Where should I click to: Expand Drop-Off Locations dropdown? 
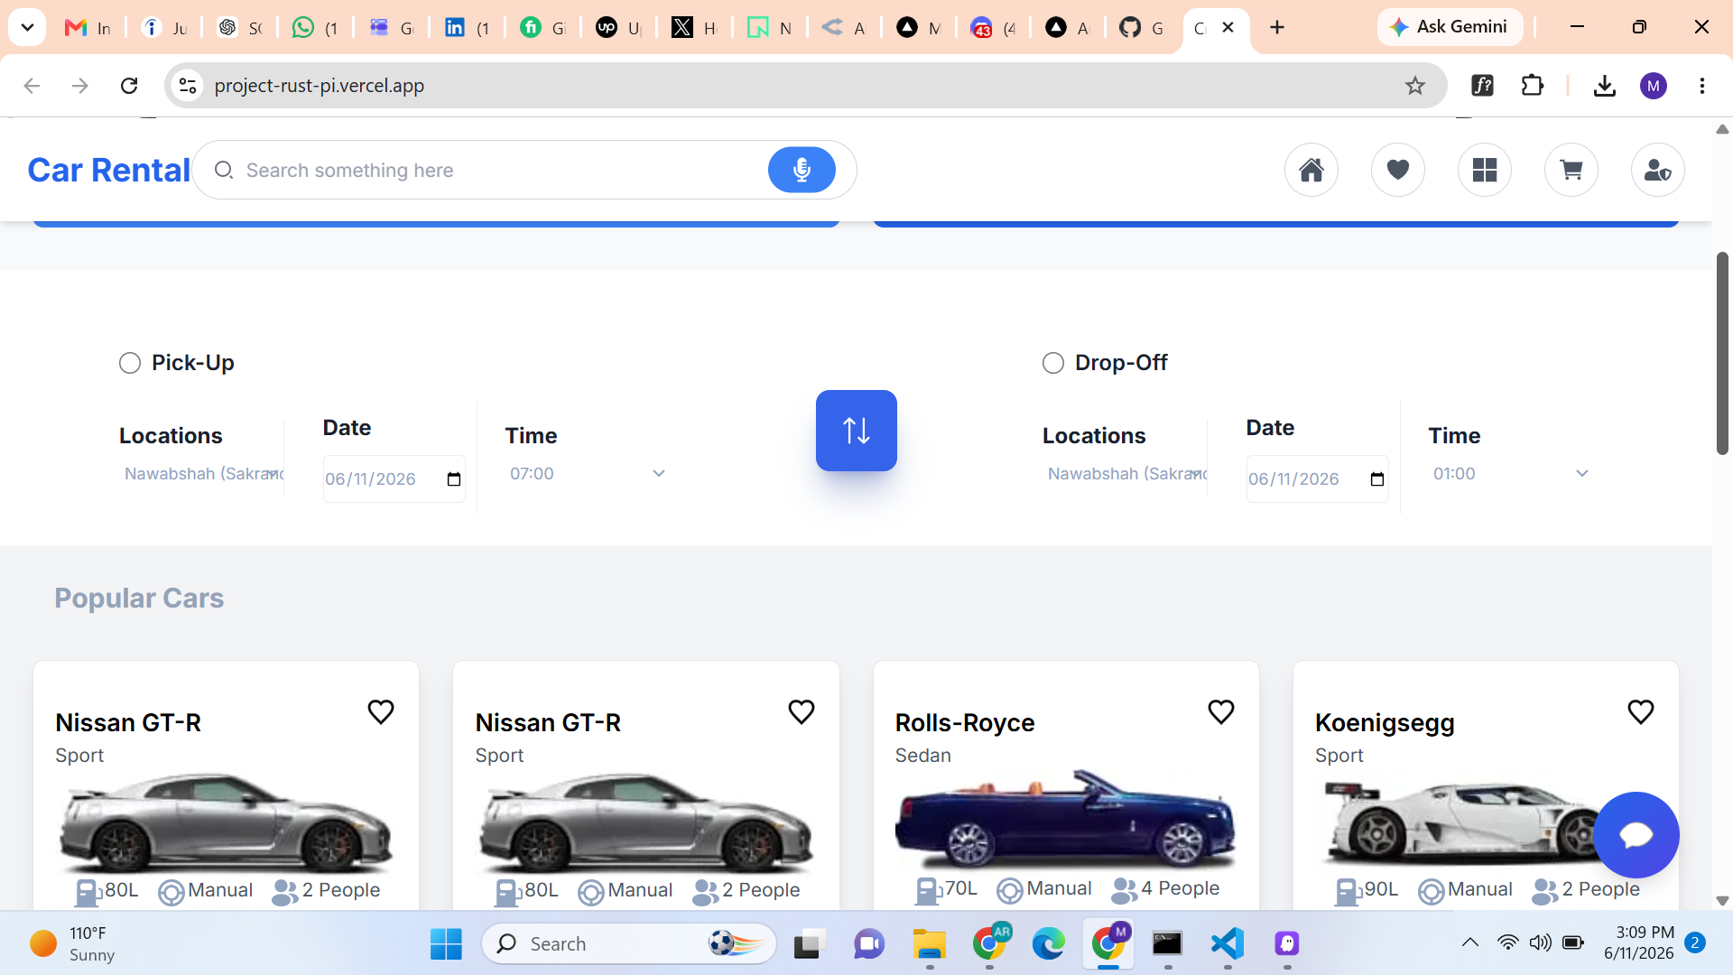click(1126, 474)
